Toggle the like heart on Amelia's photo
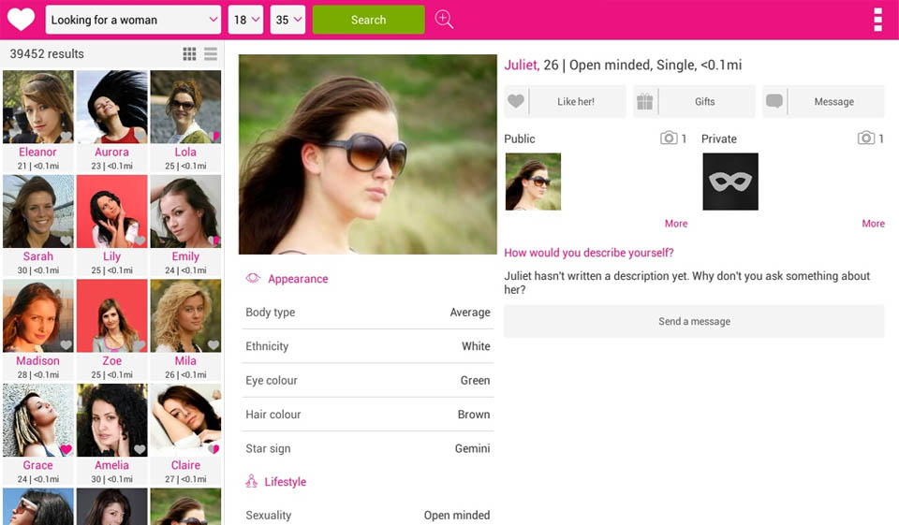The image size is (899, 525). 140,450
